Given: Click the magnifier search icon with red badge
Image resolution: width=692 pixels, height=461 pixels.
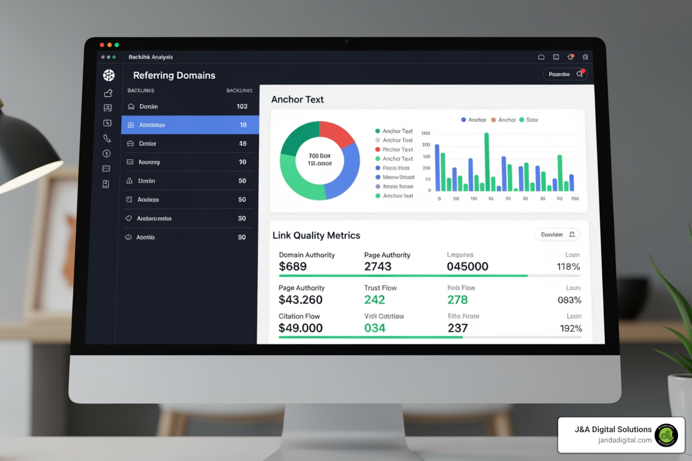Looking at the screenshot, I should point(580,74).
